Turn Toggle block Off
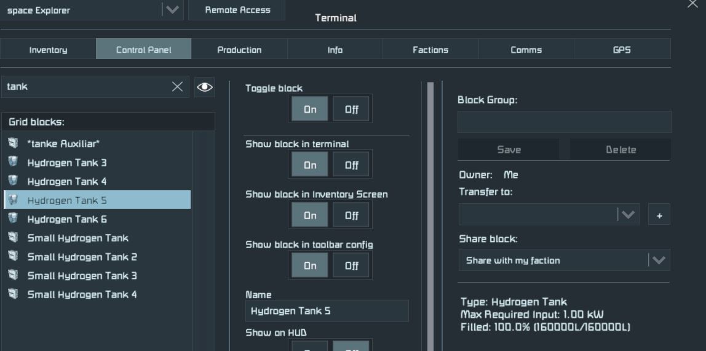Viewport: 706px width, 351px height. 351,110
